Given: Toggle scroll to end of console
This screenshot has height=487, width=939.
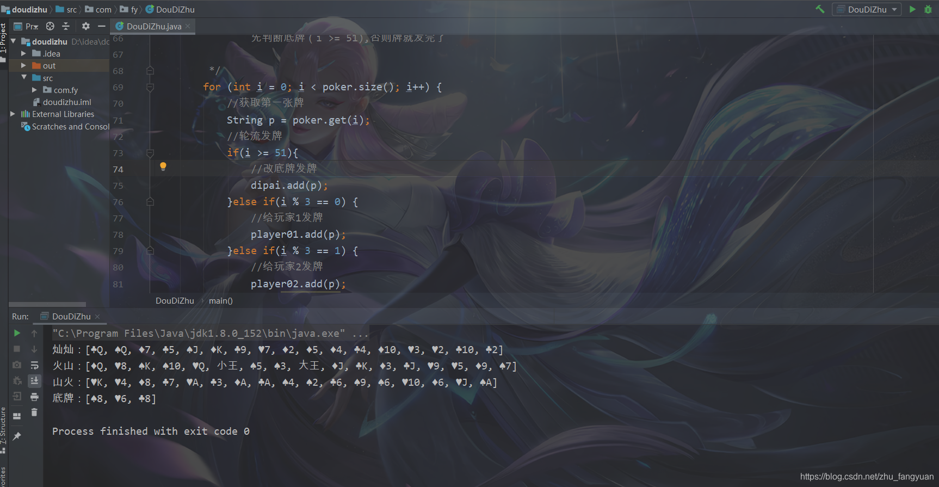Looking at the screenshot, I should click(x=34, y=380).
